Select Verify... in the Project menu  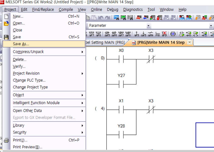[44, 66]
